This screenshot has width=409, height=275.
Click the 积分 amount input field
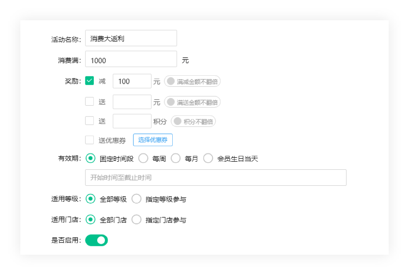(132, 121)
